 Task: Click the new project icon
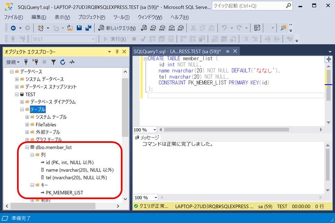[x=41, y=28]
